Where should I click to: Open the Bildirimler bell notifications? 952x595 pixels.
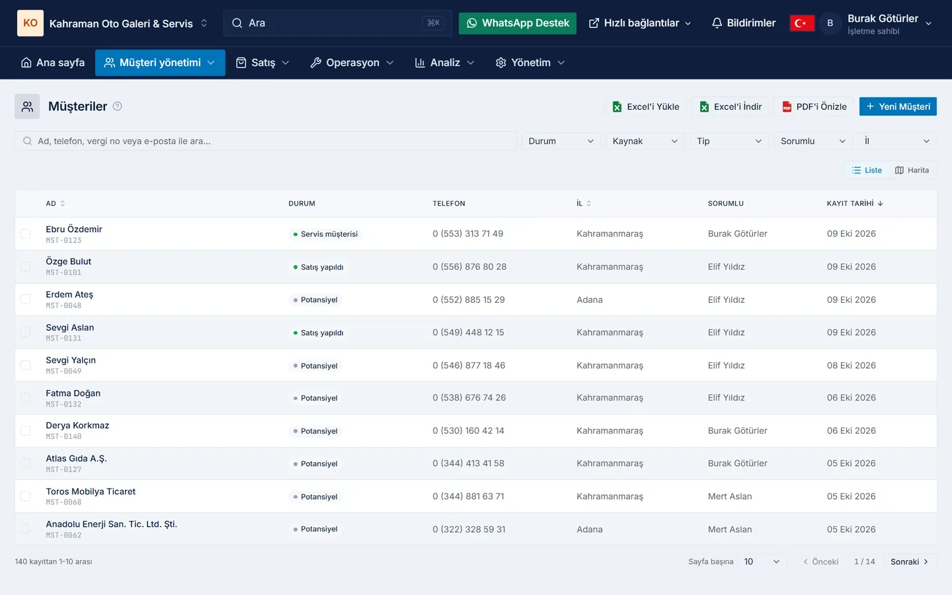click(x=743, y=23)
